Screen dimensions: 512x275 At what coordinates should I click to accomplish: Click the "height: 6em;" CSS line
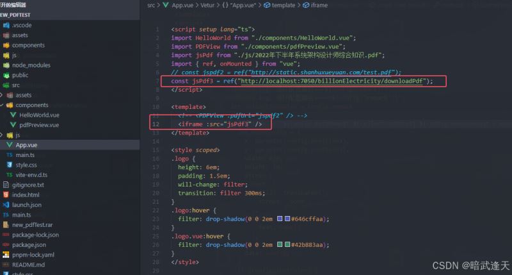(198, 167)
